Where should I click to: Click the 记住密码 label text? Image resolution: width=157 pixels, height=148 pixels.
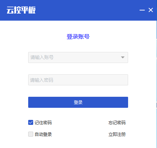tap(43, 122)
